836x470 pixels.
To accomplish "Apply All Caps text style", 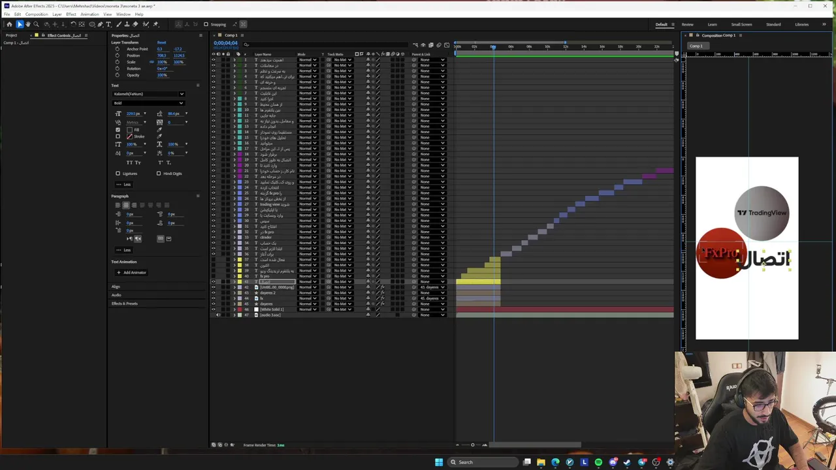I will [x=129, y=163].
